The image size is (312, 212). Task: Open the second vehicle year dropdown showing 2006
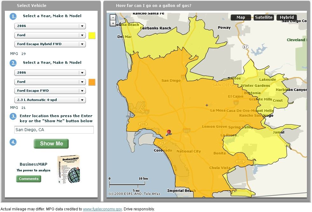coord(50,73)
